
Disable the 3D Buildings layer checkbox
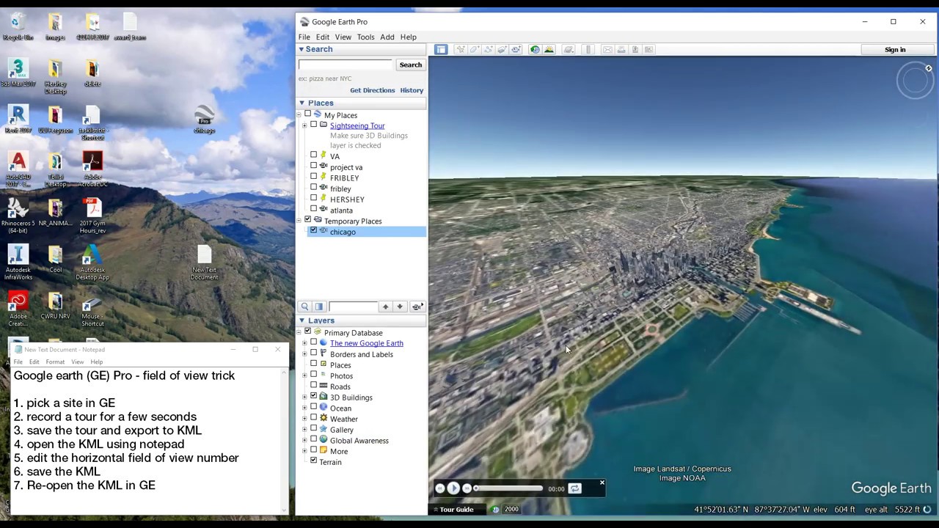(x=314, y=396)
